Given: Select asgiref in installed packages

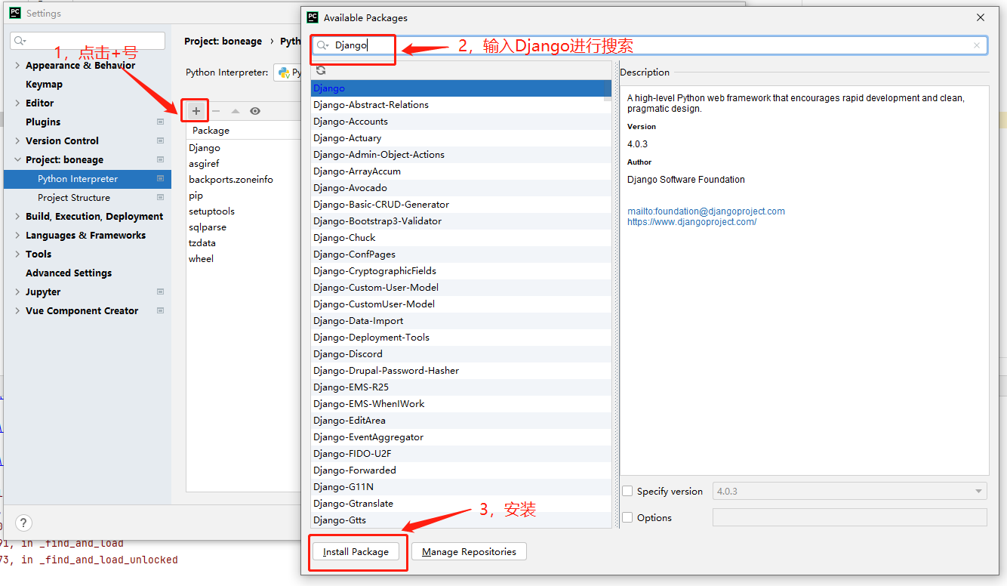Looking at the screenshot, I should (x=204, y=164).
